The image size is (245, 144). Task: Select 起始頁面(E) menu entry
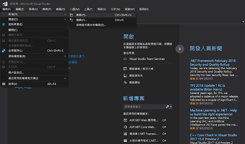tap(34, 25)
